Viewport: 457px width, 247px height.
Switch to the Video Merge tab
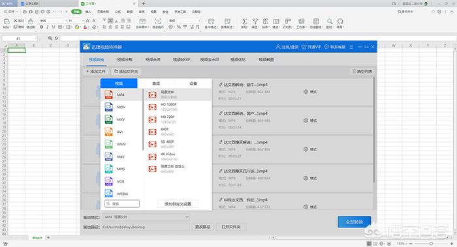coord(153,59)
